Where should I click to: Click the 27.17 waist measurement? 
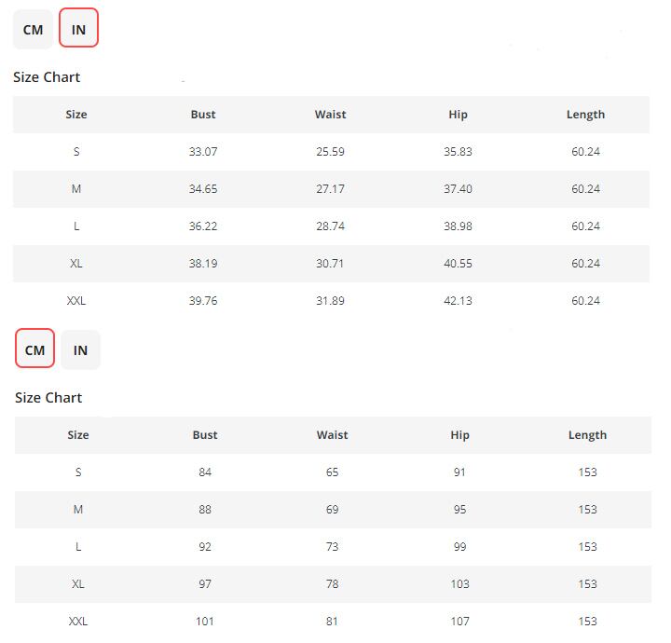[x=330, y=189]
